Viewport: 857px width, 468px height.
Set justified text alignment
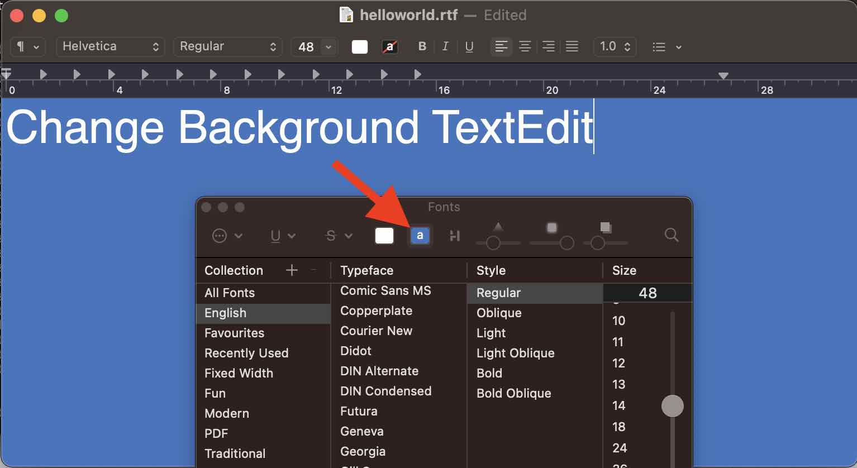point(572,46)
